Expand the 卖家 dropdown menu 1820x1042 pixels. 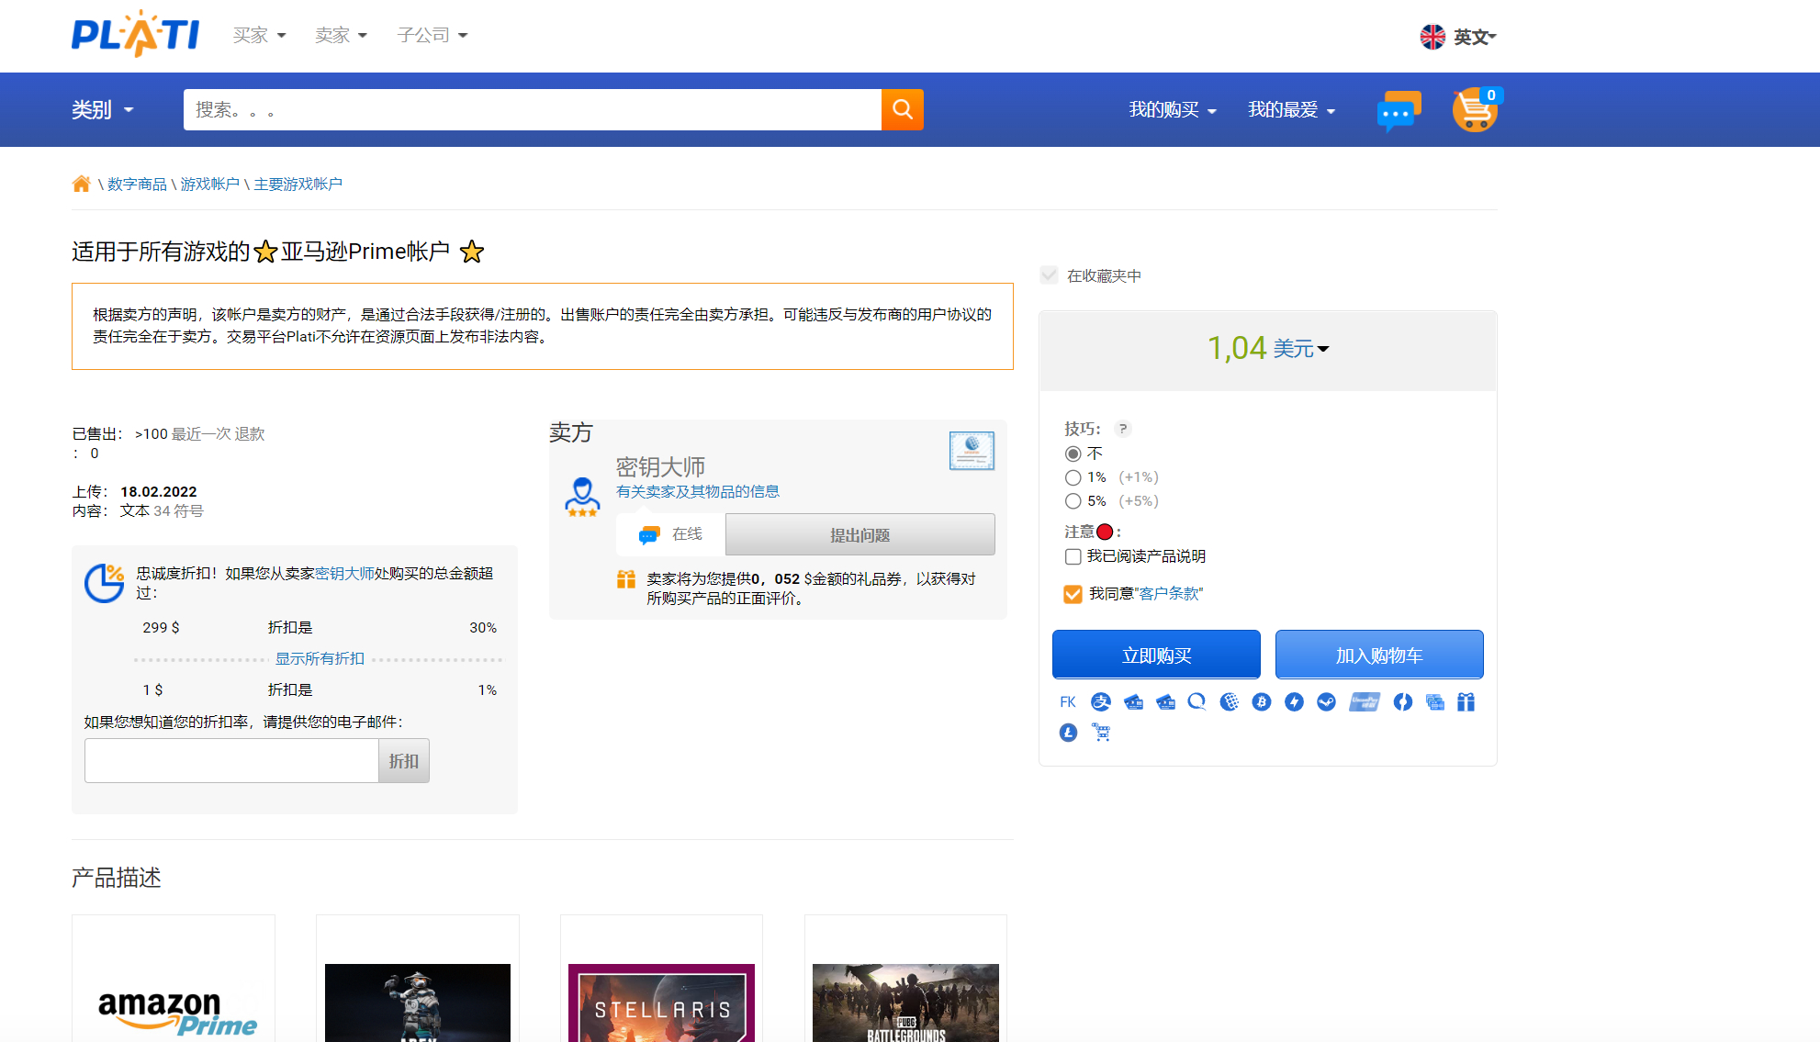pos(341,35)
